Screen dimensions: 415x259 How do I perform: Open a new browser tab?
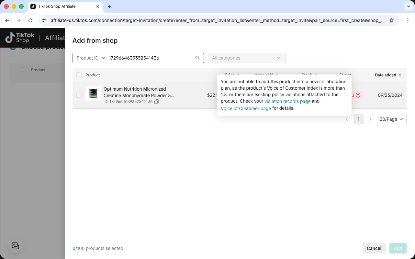(x=109, y=6)
